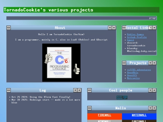Click the About window down-arrow button
This screenshot has width=163, height=122.
click(110, 28)
